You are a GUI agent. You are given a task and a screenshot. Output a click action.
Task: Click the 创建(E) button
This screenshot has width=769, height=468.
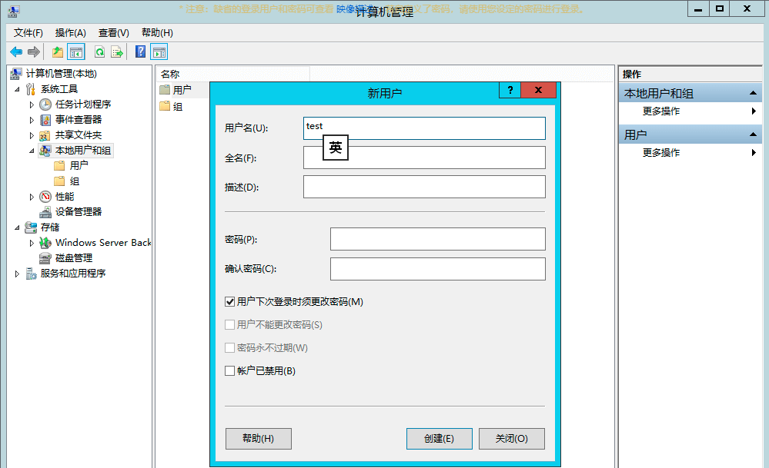(439, 439)
